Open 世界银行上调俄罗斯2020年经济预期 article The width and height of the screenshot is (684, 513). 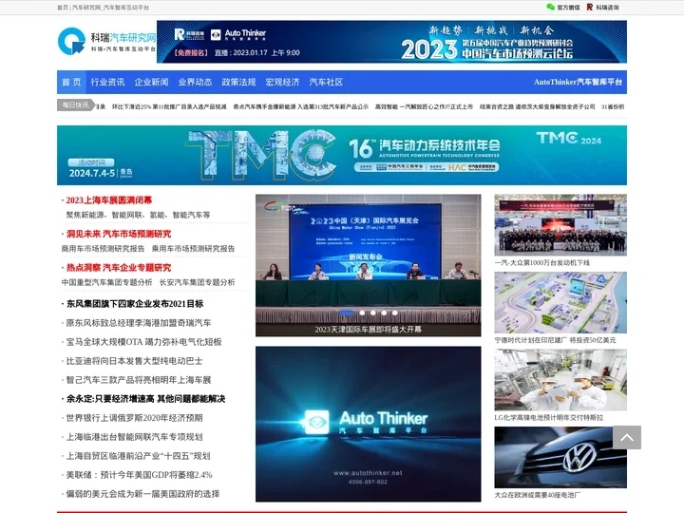(134, 418)
